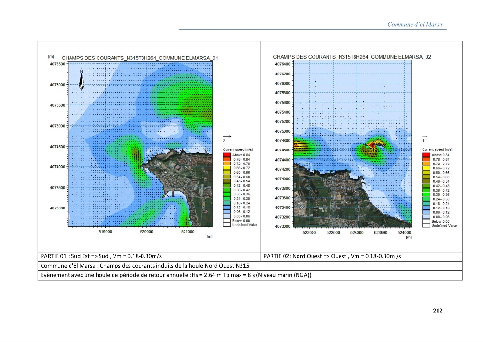Click the scale arrow labeled 1 beside right map
Screen dimensions: 483x342
(425, 136)
